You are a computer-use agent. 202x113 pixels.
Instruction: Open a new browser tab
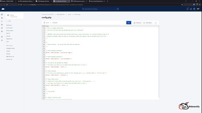[x=108, y=1]
